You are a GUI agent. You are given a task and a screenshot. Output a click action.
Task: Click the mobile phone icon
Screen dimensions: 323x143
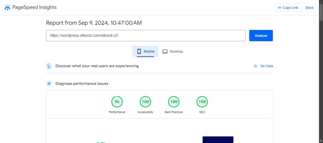[x=139, y=51]
